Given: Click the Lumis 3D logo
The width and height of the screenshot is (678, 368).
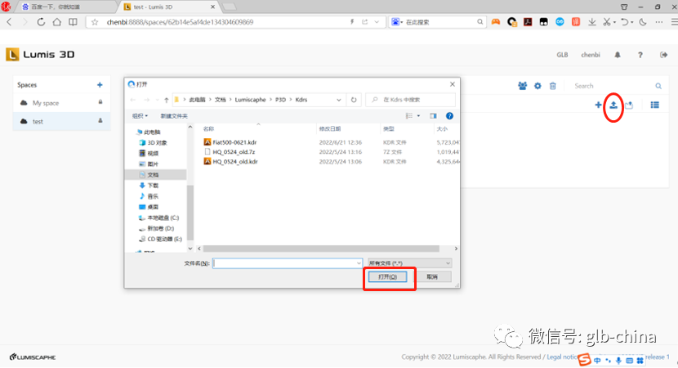Looking at the screenshot, I should [x=40, y=55].
